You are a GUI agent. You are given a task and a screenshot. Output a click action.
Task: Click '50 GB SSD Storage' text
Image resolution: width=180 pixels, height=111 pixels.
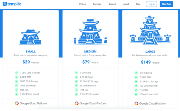coord(149,81)
